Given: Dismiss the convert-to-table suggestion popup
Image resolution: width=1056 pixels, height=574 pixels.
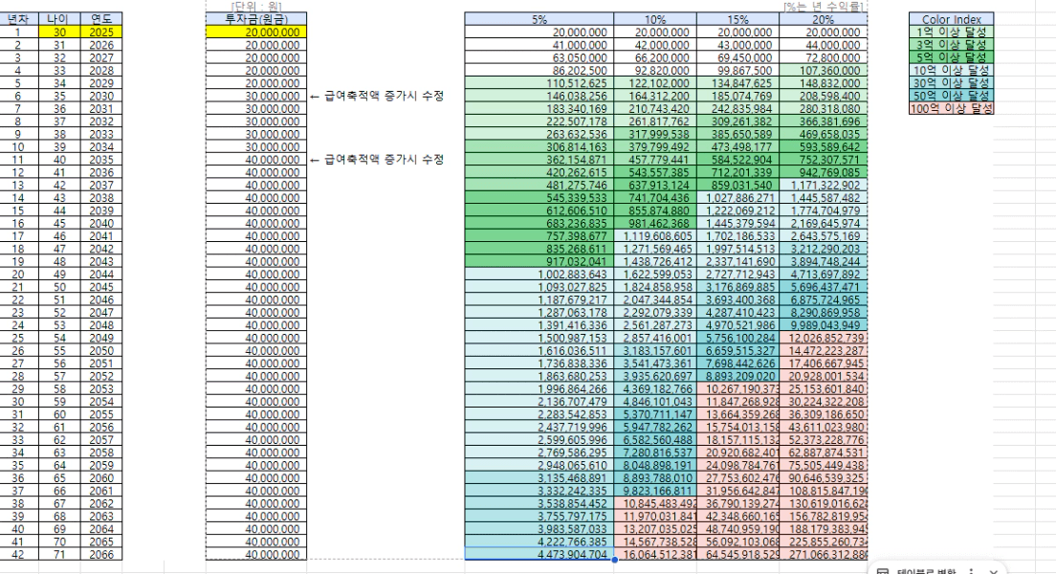Looking at the screenshot, I should [x=995, y=569].
